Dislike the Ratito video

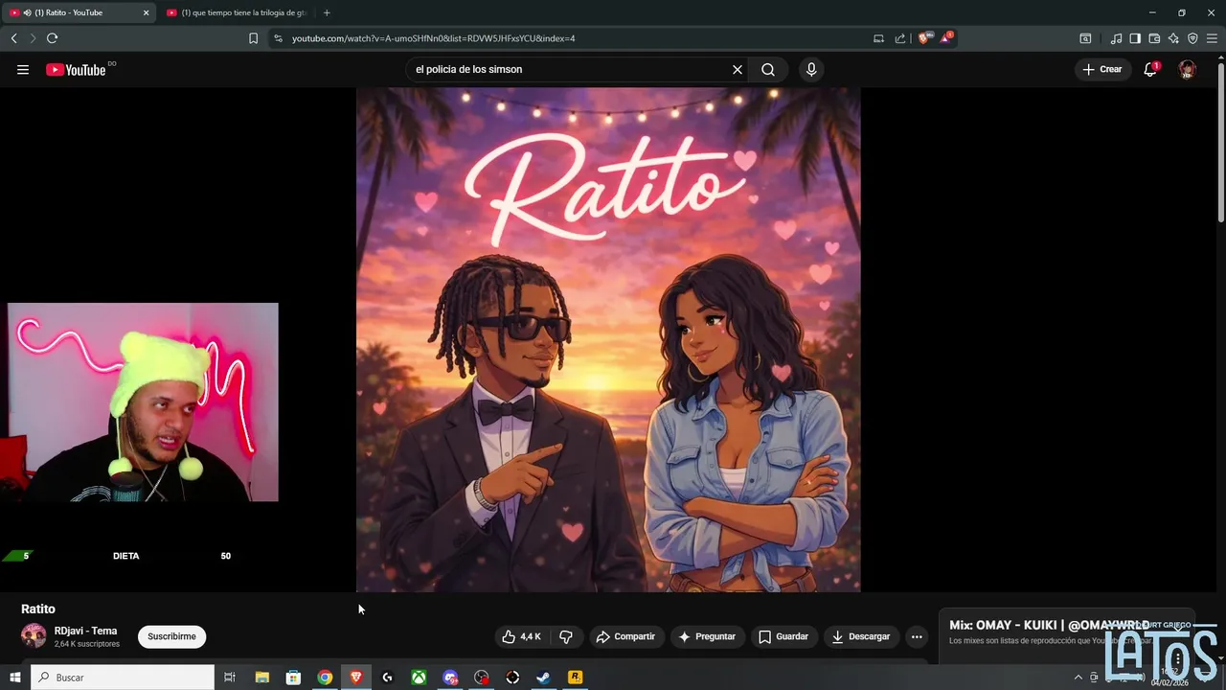566,636
